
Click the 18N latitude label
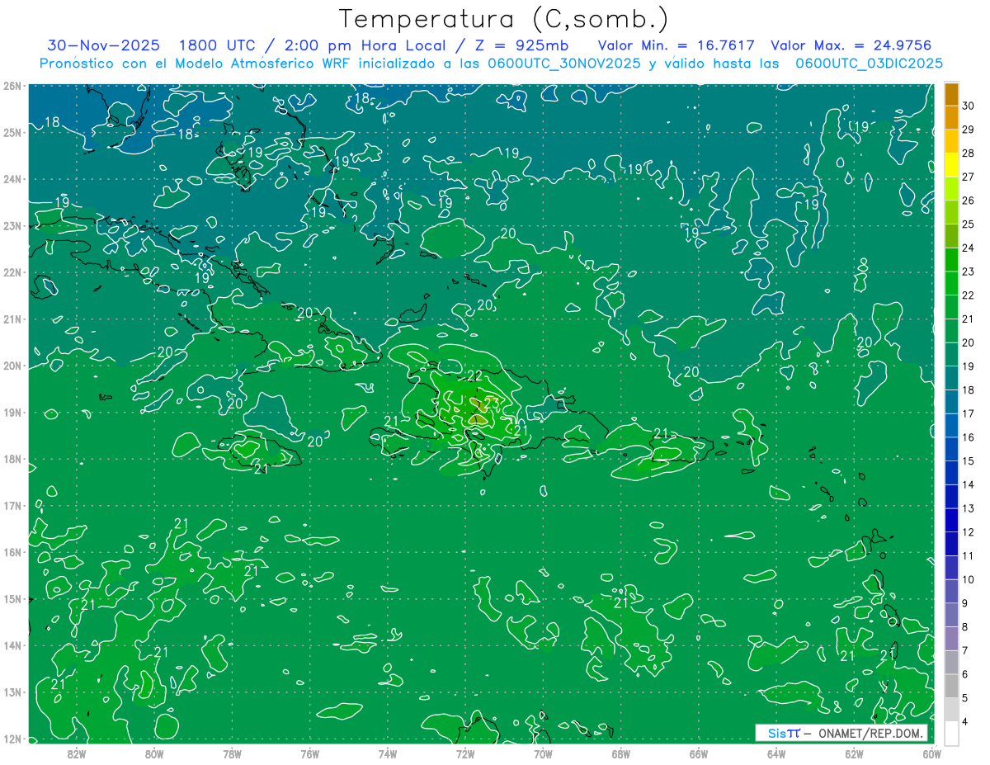coord(12,459)
